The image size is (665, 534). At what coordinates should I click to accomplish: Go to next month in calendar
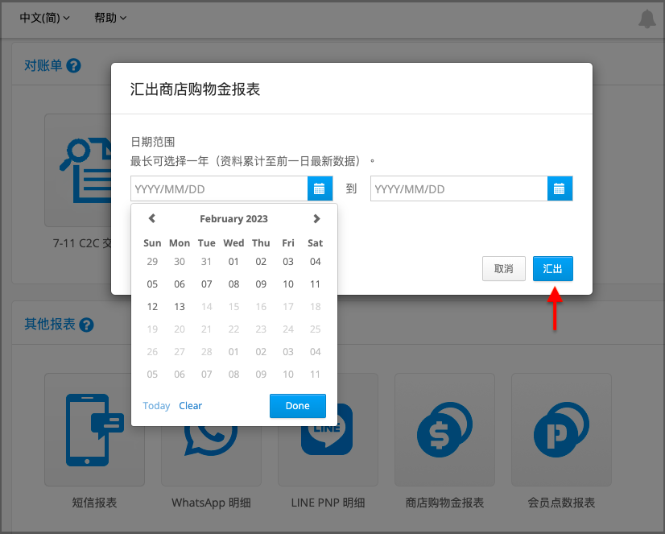316,218
